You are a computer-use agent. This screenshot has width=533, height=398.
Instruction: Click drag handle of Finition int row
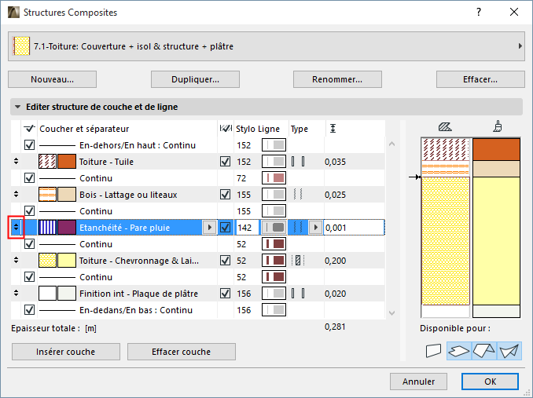[16, 293]
